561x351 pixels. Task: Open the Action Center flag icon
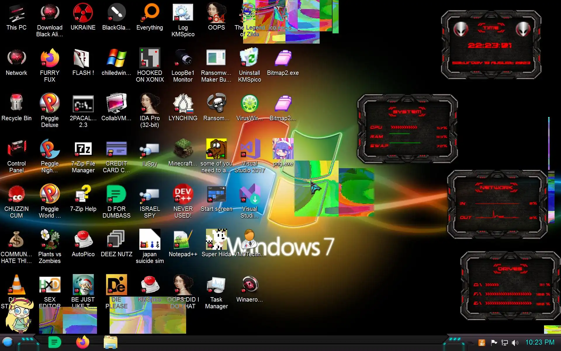click(494, 343)
